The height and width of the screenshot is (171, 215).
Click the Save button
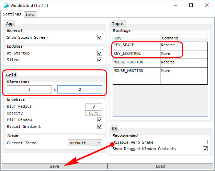click(x=55, y=166)
